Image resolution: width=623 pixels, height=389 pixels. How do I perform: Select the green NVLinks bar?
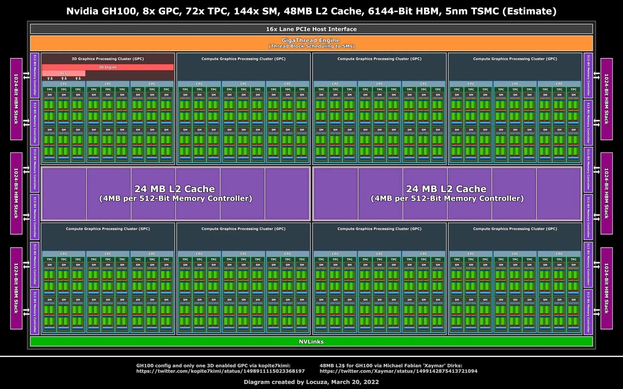pos(311,341)
